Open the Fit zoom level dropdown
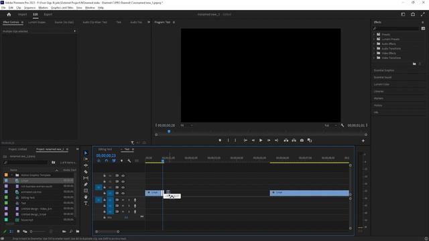Image resolution: width=429 pixels, height=241 pixels. tap(186, 125)
